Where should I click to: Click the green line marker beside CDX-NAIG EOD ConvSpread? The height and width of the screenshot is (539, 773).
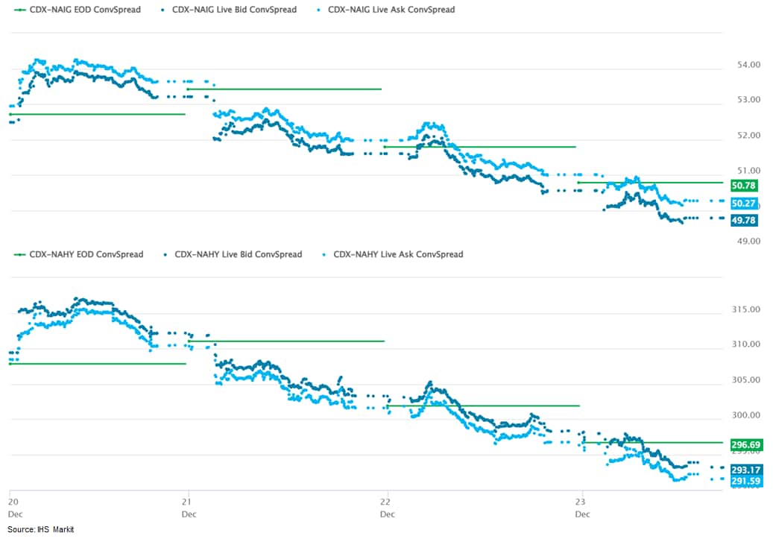pos(20,10)
